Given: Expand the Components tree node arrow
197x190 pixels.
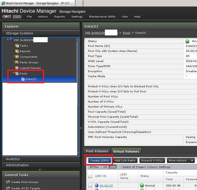Looking at the screenshot, I should (x=14, y=56).
